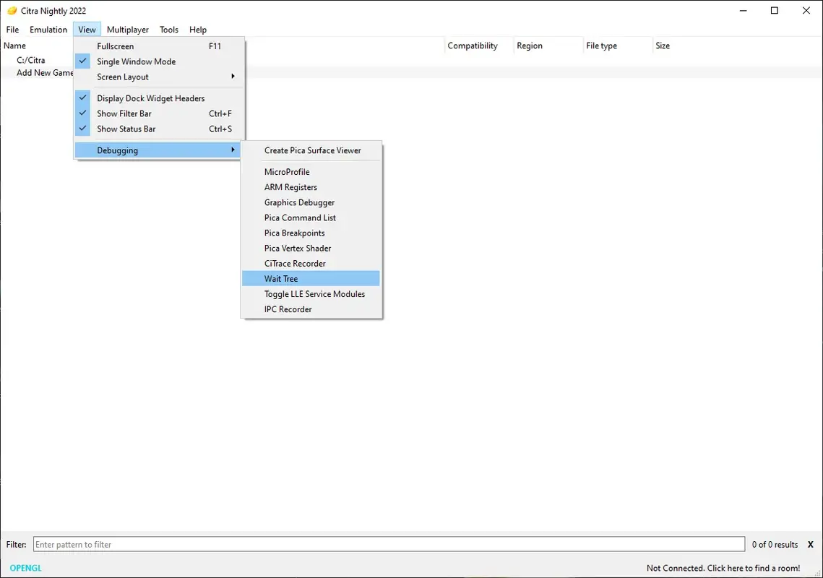Viewport: 823px width, 578px height.
Task: Open the MicroProfile viewer
Action: tap(287, 172)
